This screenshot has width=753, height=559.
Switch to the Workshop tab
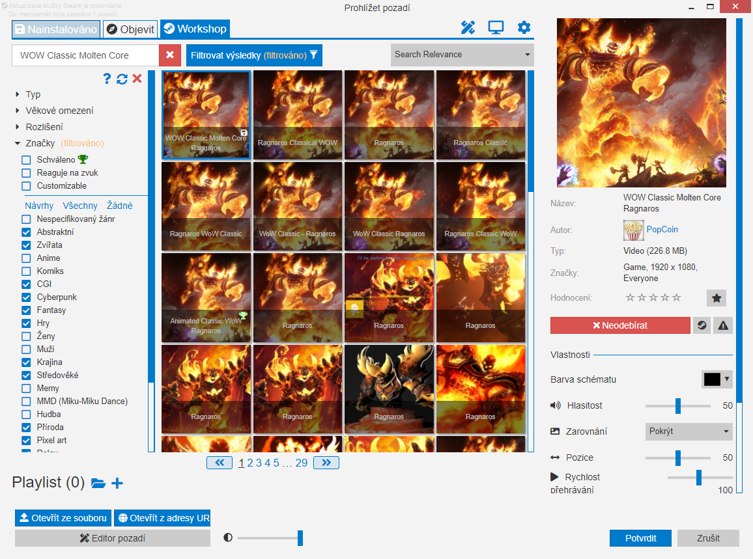(x=195, y=29)
